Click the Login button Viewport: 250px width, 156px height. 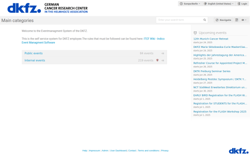242,4
